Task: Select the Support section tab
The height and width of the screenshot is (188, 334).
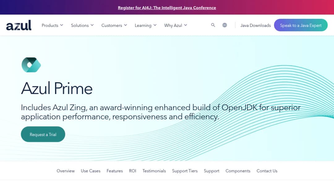Action: [x=212, y=171]
